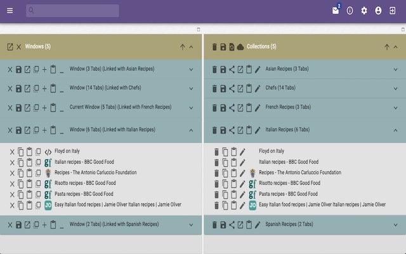Image resolution: width=406 pixels, height=254 pixels.
Task: Expand Current Window linked with French Recipes
Action: tap(191, 108)
